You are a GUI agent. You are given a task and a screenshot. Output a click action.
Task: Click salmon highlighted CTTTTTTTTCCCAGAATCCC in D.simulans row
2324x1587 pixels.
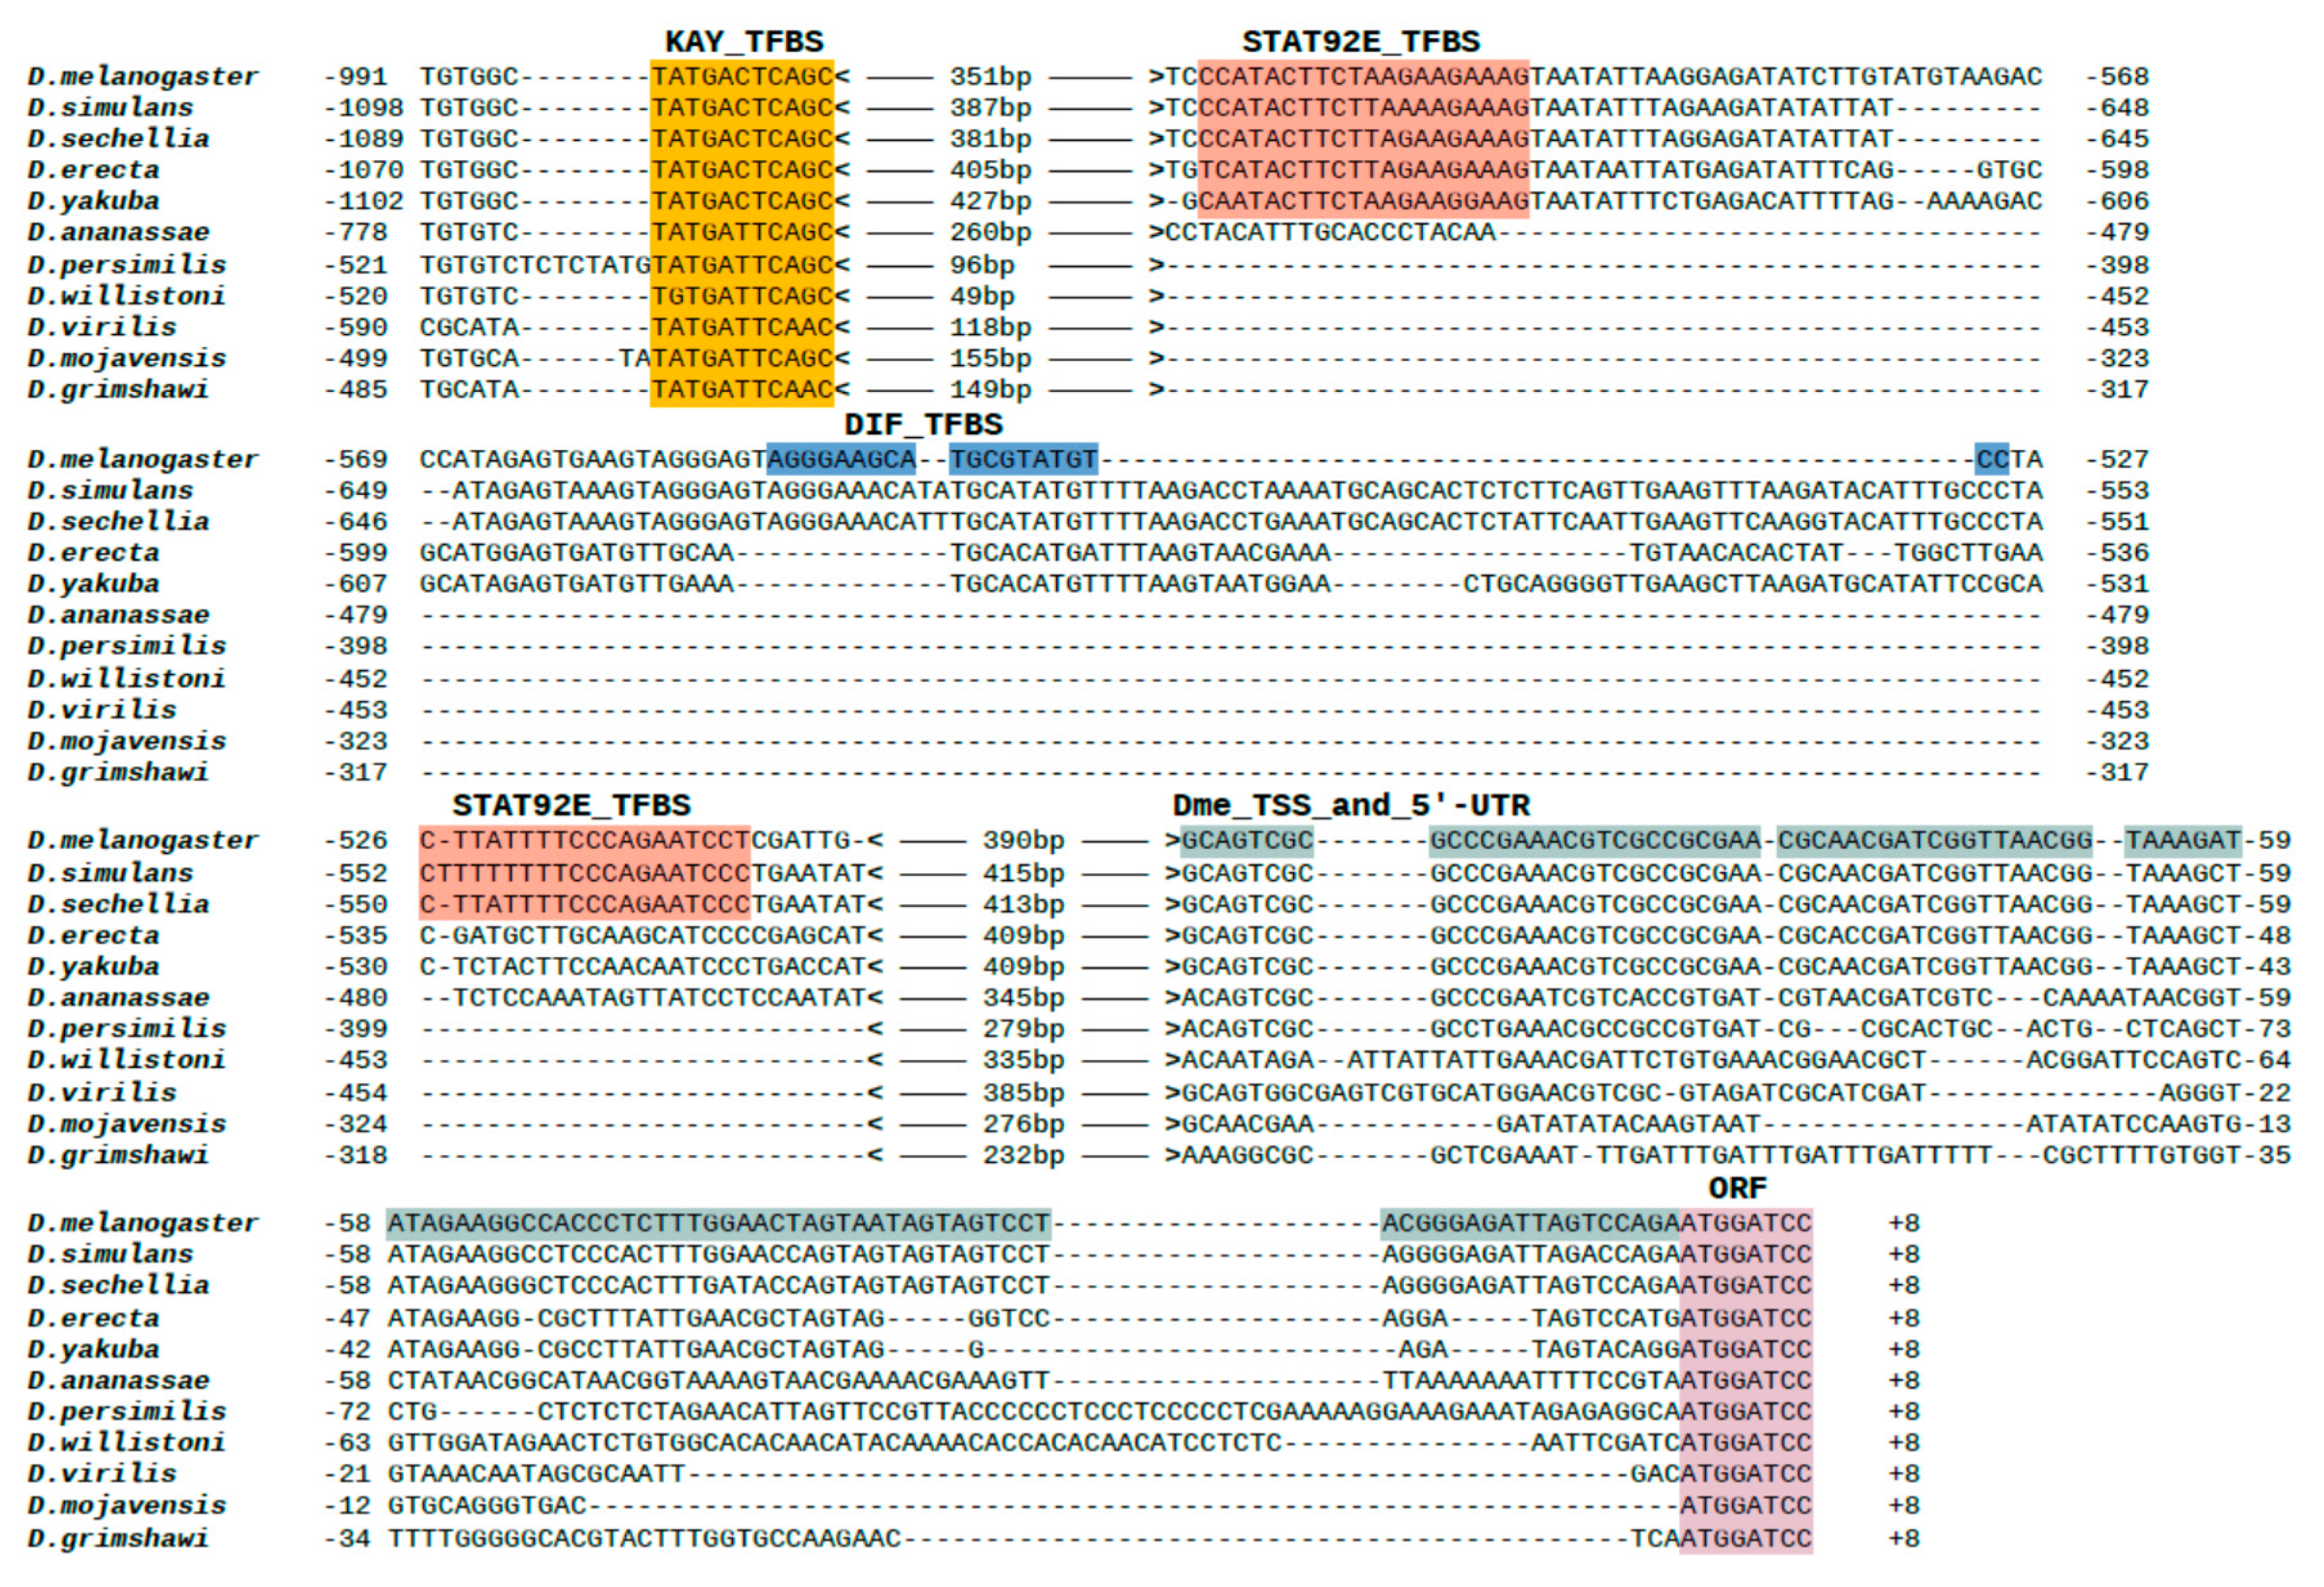pos(584,874)
